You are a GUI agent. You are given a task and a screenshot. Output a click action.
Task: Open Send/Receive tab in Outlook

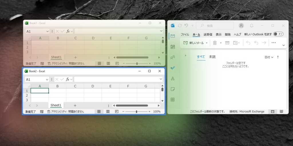pos(208,35)
